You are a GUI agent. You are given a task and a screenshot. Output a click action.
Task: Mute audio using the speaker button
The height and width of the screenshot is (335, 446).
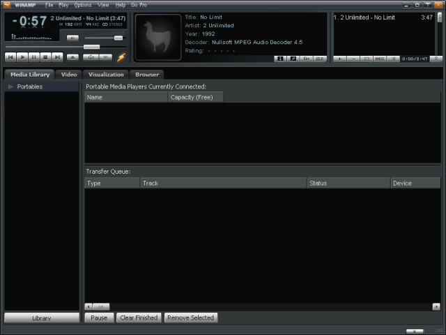click(x=72, y=38)
